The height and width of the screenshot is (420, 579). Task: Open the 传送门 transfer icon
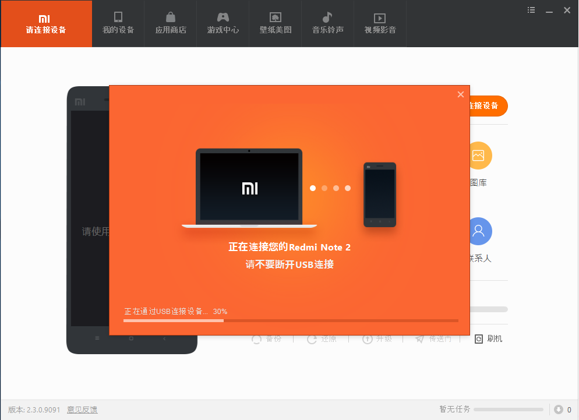[420, 339]
